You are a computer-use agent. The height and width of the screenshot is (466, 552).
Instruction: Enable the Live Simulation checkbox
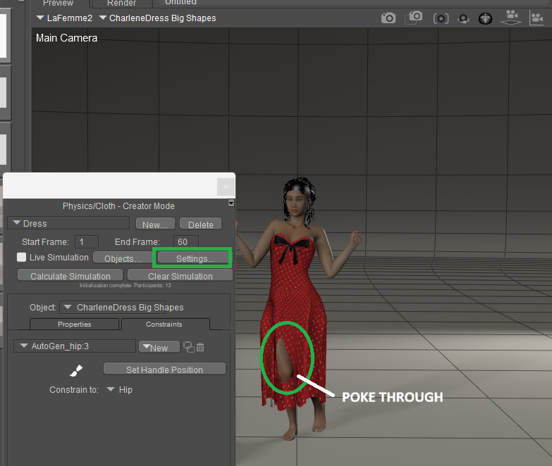click(22, 258)
